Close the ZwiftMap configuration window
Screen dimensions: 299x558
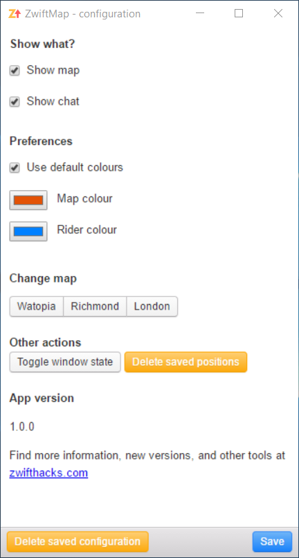tap(278, 13)
